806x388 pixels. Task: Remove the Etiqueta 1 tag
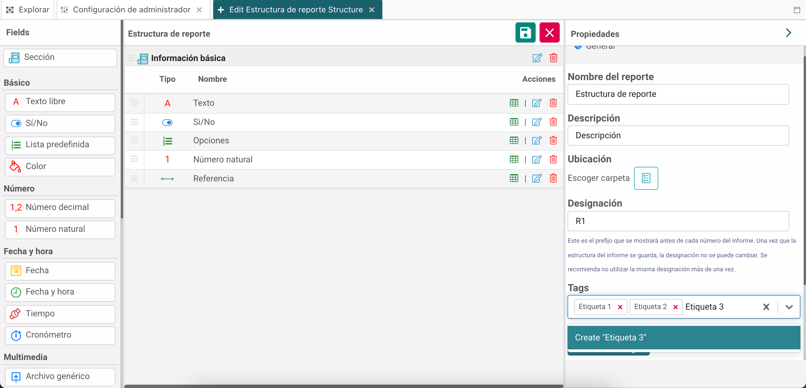pyautogui.click(x=620, y=307)
